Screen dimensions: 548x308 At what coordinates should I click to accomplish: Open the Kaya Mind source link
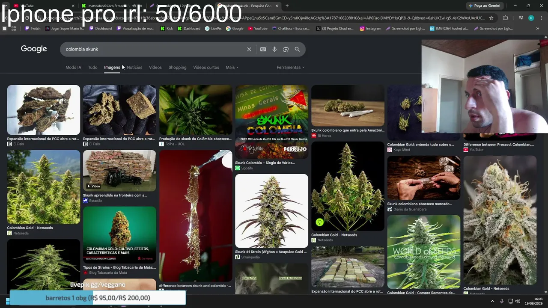(x=399, y=150)
